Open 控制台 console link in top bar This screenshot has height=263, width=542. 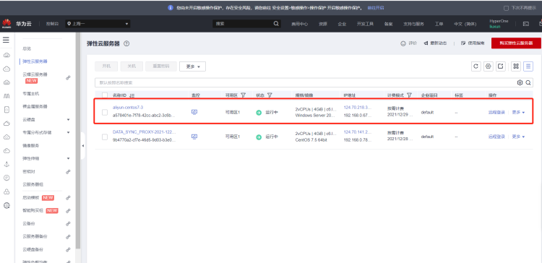click(x=53, y=24)
